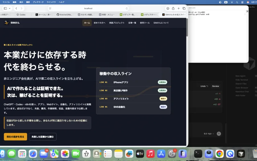The width and height of the screenshot is (257, 161).
Task: Open App Store from the Dock
Action: click(161, 154)
